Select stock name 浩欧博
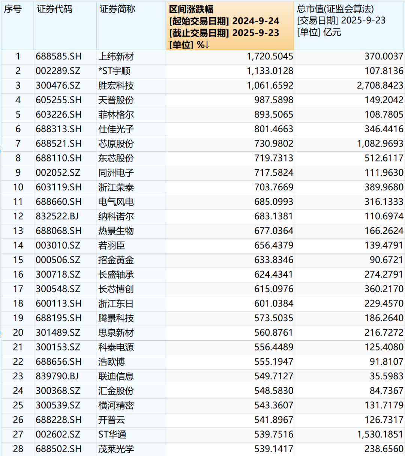The width and height of the screenshot is (405, 456). 111,362
